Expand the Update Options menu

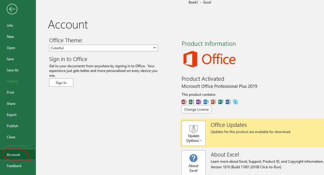point(194,133)
